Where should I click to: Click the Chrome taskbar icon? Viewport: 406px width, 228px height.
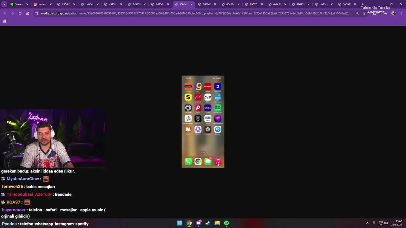pyautogui.click(x=189, y=223)
